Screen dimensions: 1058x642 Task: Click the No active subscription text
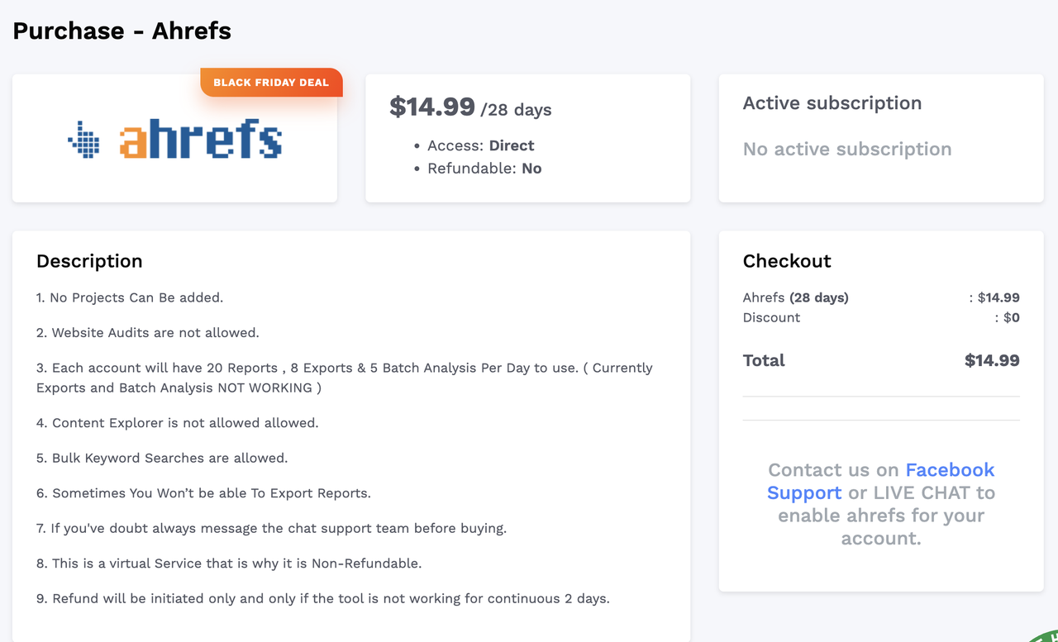point(846,150)
